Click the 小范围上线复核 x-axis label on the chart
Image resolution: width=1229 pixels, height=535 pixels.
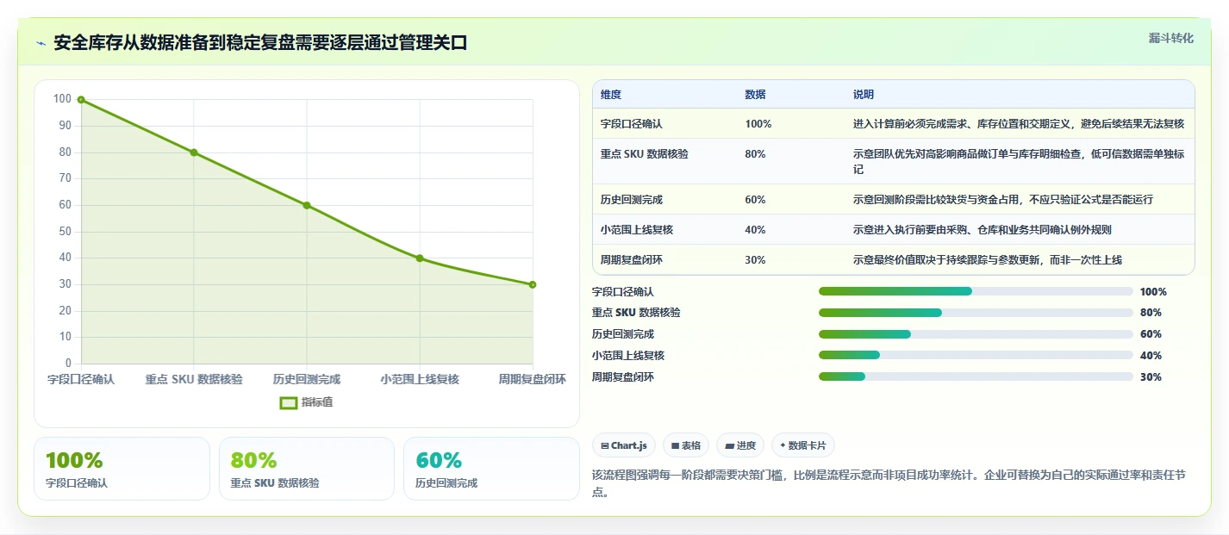(420, 379)
